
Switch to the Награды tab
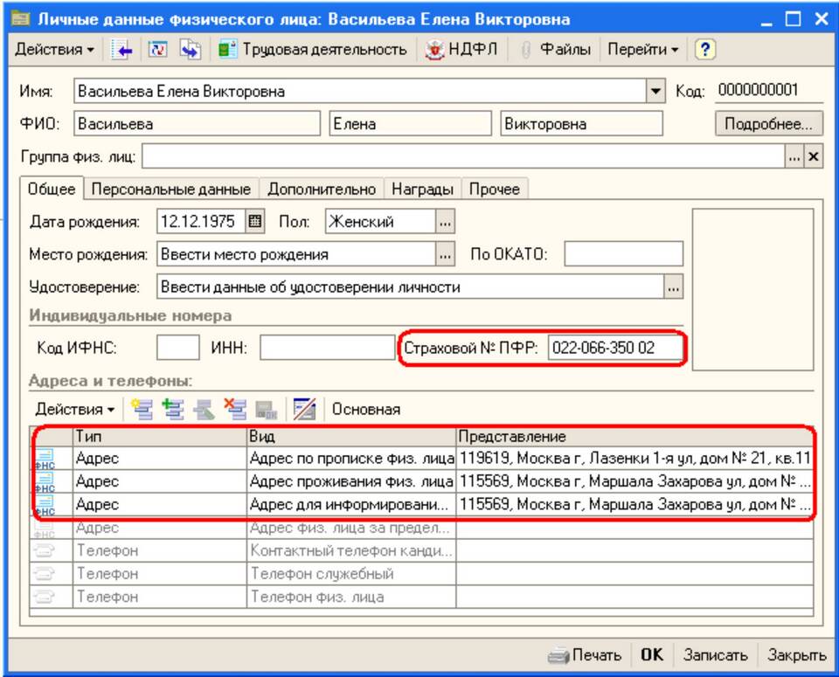pos(422,190)
